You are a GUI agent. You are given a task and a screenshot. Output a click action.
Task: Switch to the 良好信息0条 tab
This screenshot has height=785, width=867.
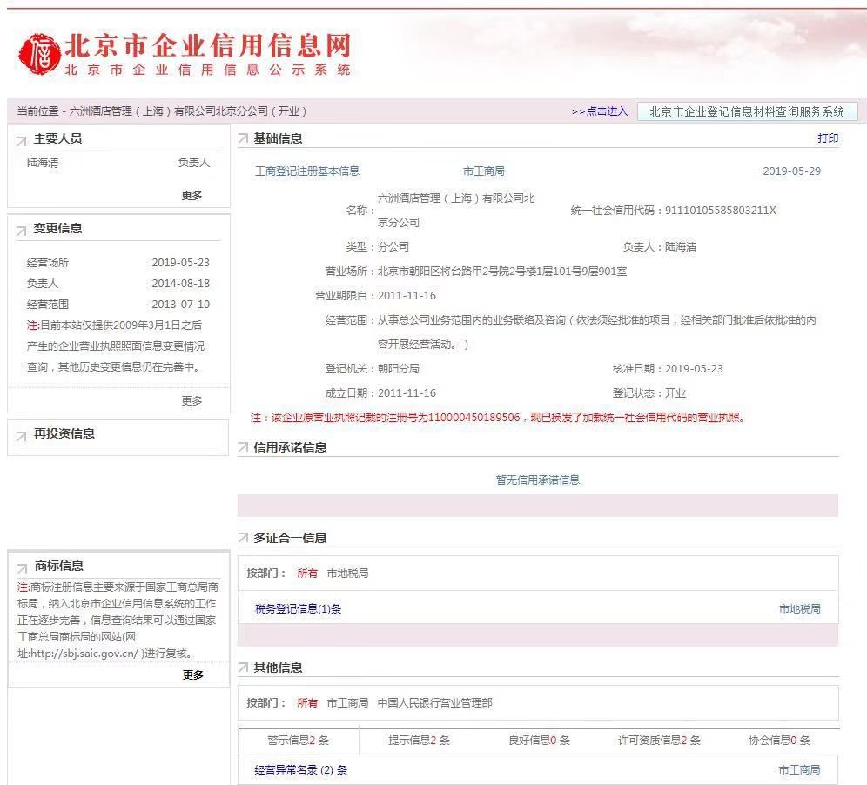pyautogui.click(x=539, y=741)
